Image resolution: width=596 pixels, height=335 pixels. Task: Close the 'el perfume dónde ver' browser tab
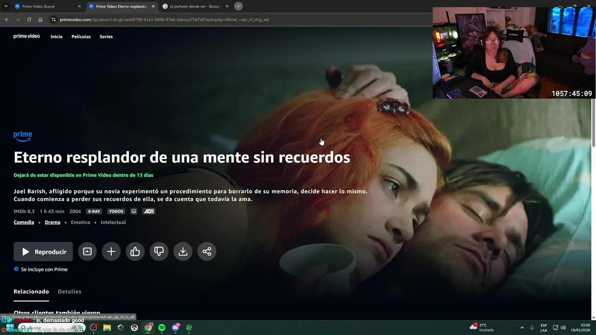pyautogui.click(x=227, y=7)
